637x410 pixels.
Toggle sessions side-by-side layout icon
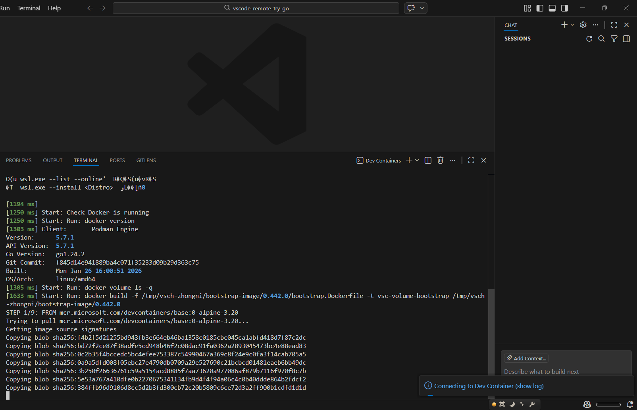[x=626, y=39]
